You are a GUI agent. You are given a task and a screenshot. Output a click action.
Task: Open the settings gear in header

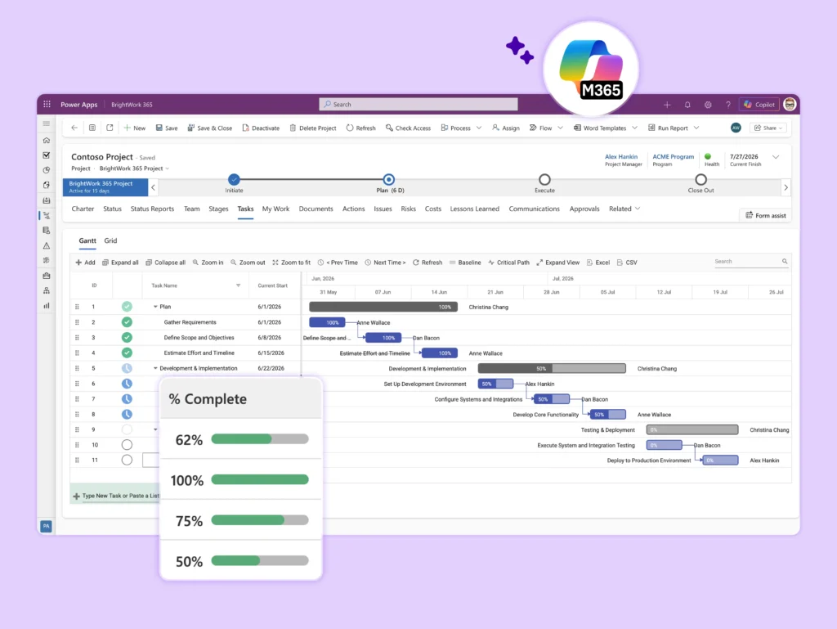tap(708, 105)
